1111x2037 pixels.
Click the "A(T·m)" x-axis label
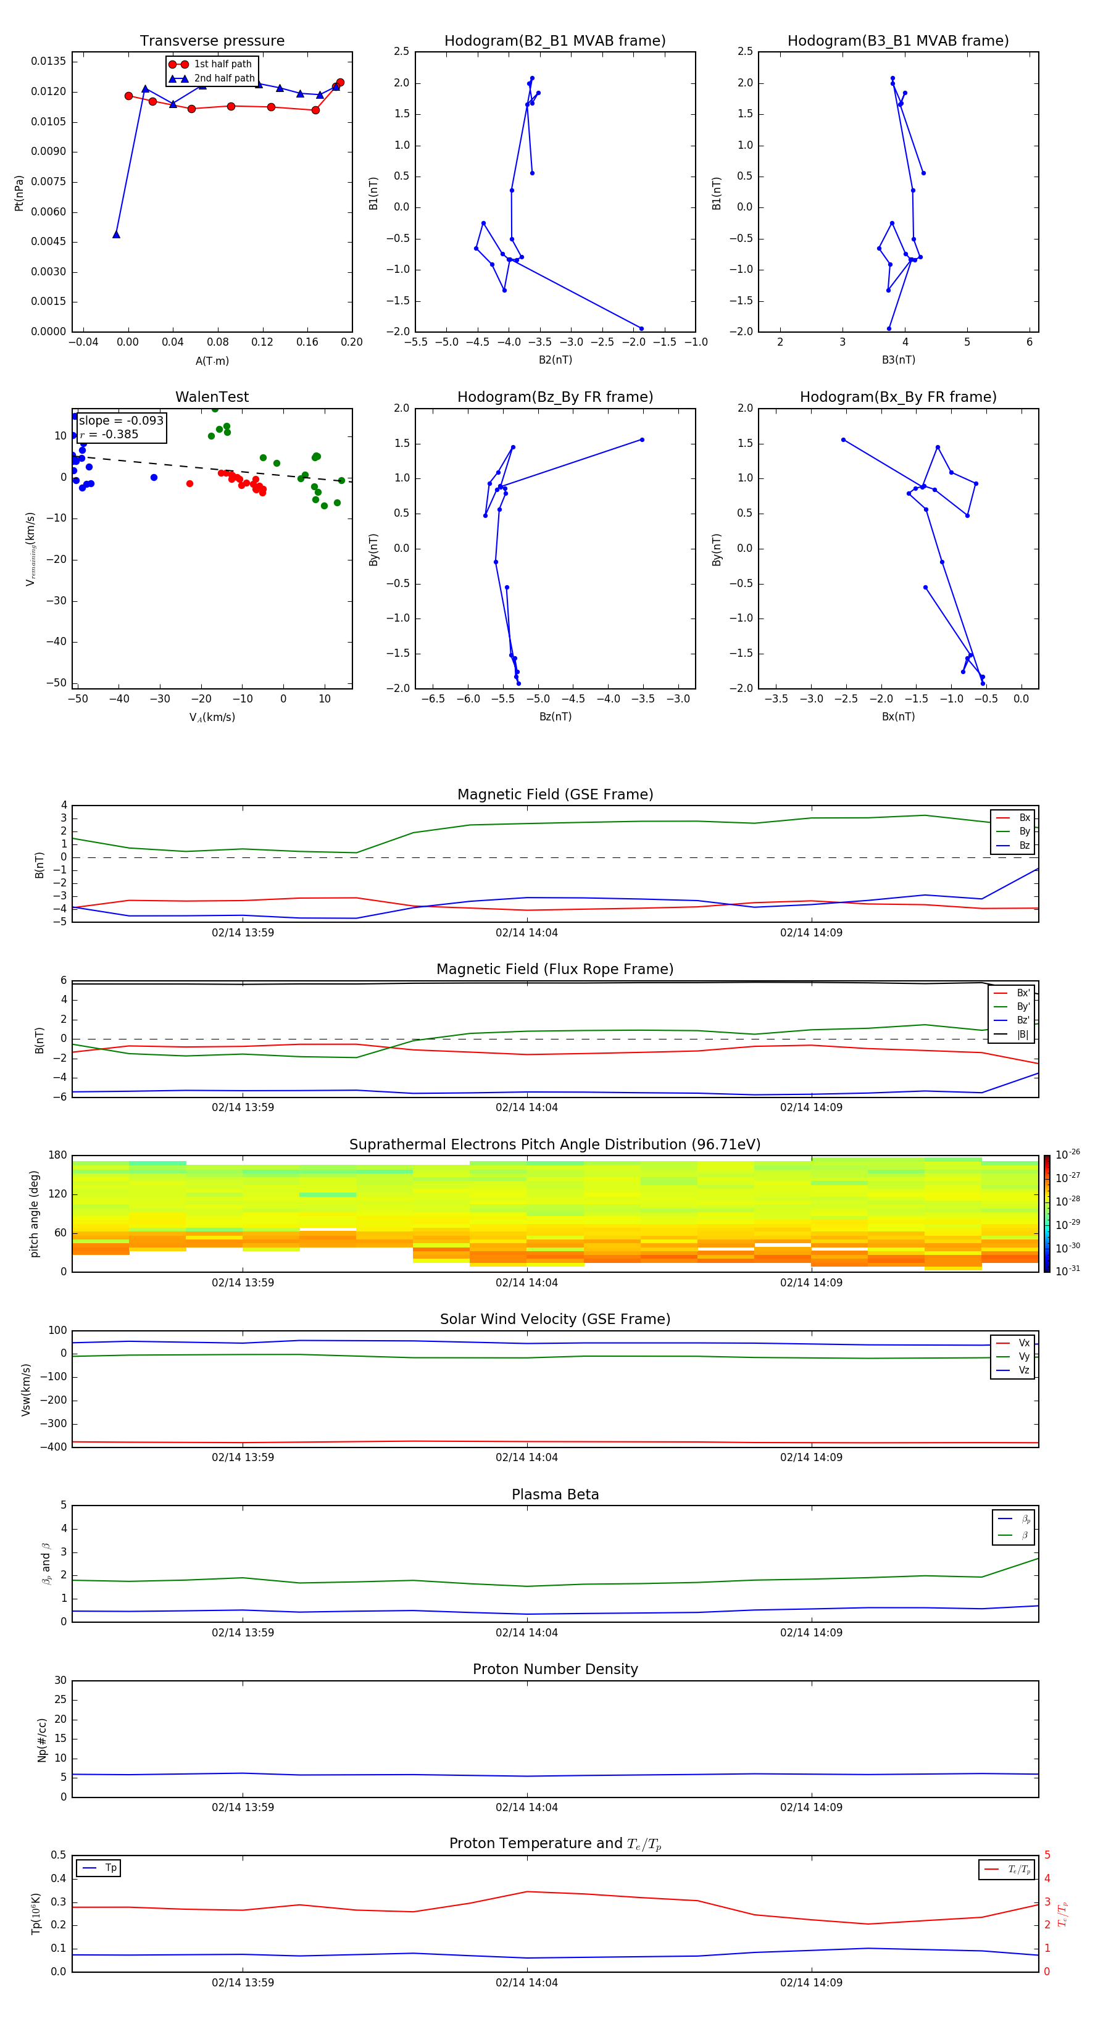click(212, 361)
